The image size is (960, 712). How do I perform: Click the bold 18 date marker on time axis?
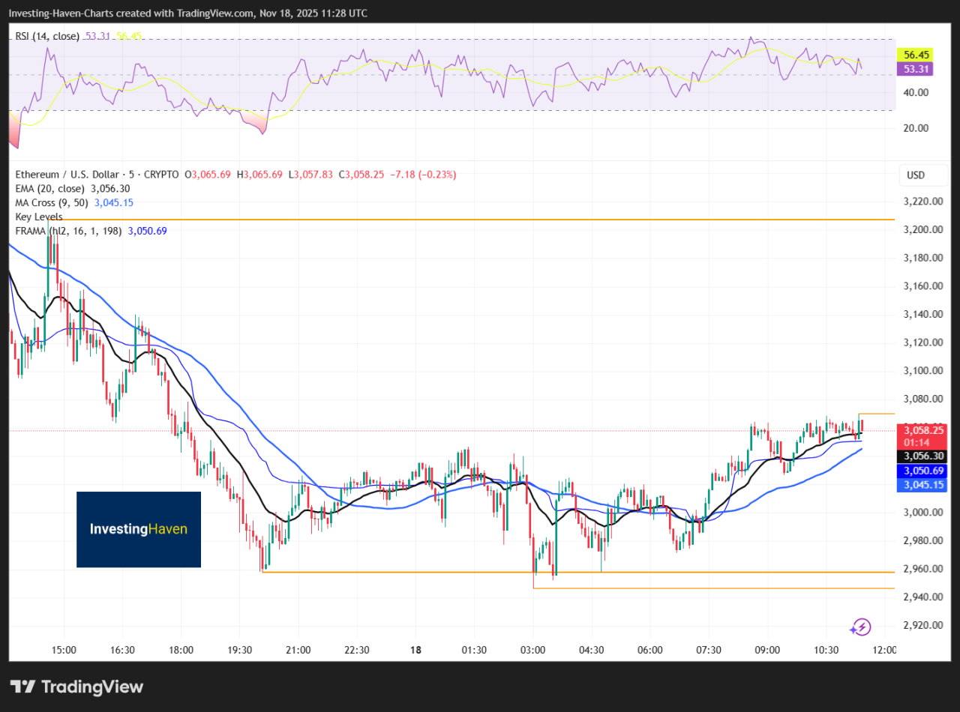(x=415, y=650)
